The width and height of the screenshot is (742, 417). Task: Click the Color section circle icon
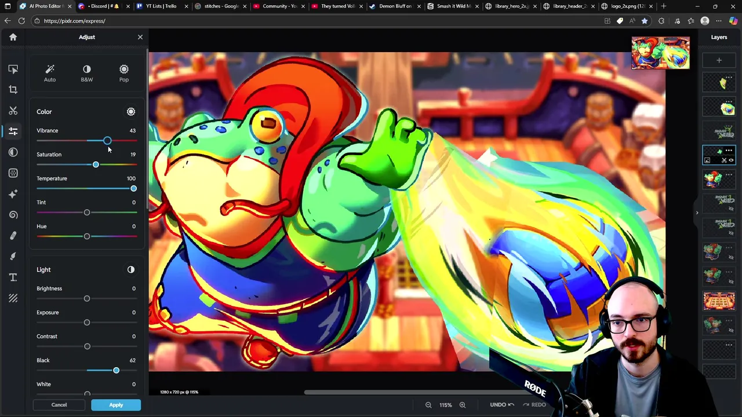coord(131,112)
